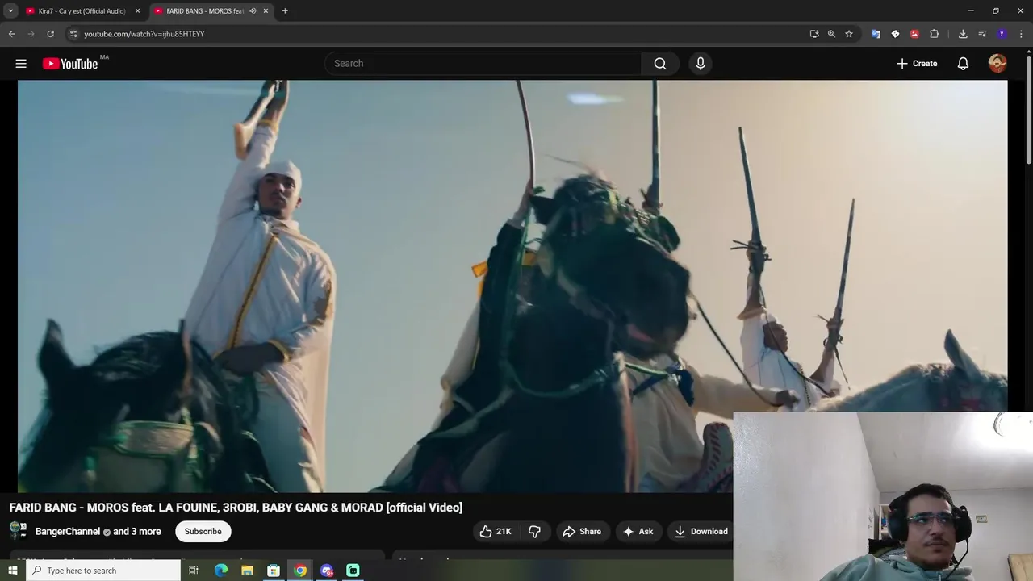The image size is (1033, 581).
Task: Open Chrome zoom magnifier icon
Action: point(831,34)
